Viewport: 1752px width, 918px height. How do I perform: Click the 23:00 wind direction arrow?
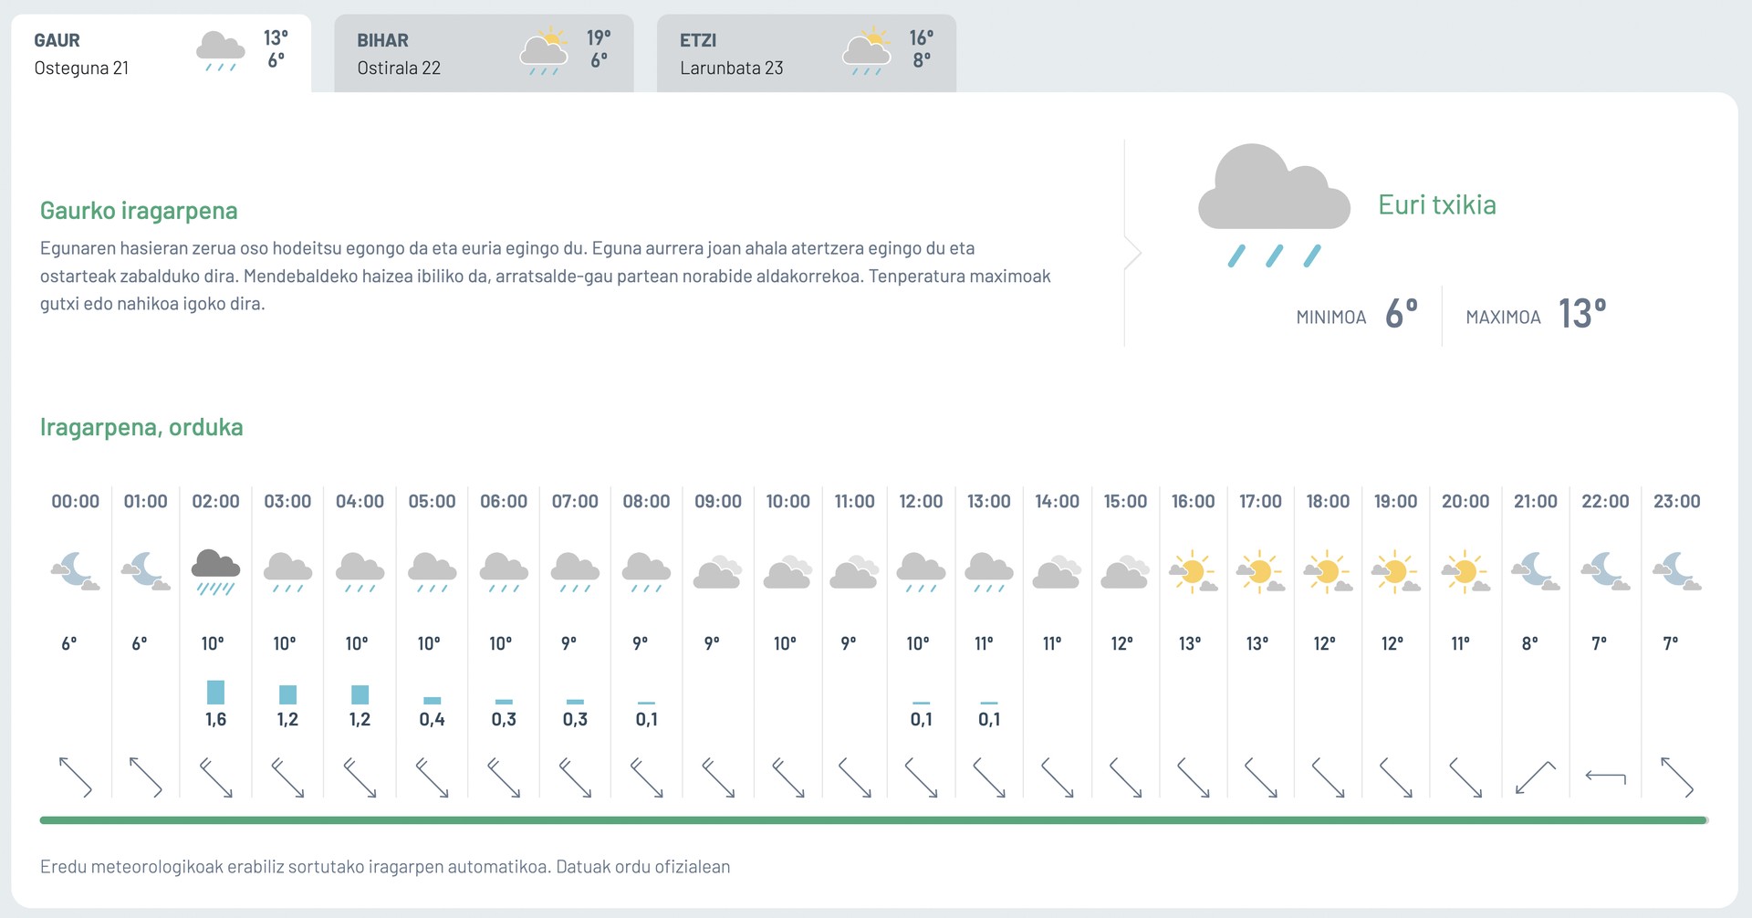click(x=1676, y=777)
